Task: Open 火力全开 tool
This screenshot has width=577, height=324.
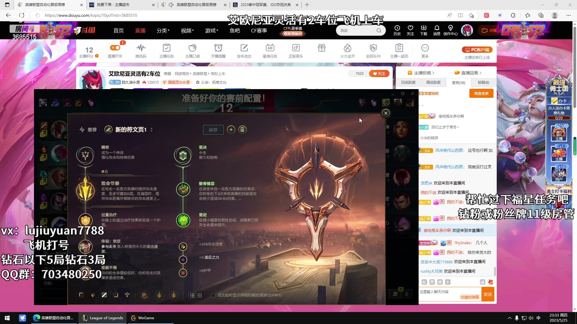Action: click(347, 51)
